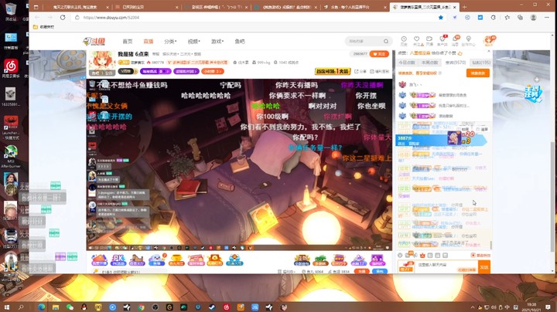Image resolution: width=557 pixels, height=312 pixels.
Task: Click the Douyu logo in site header
Action: [94, 42]
